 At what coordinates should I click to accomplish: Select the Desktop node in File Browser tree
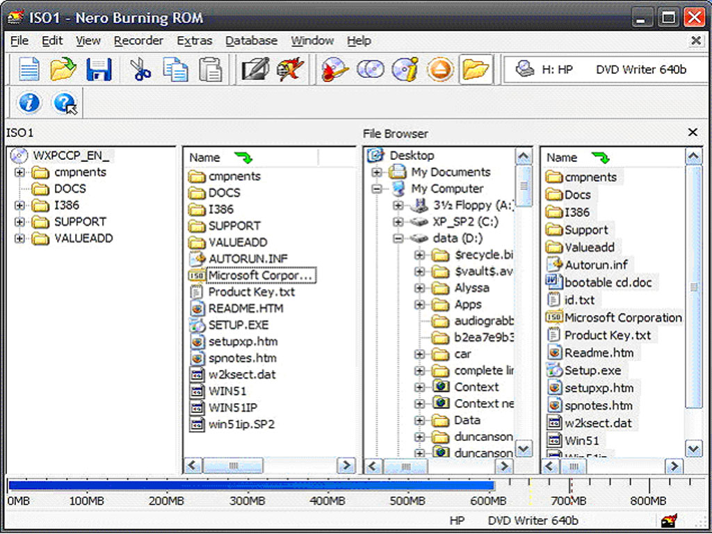coord(412,156)
